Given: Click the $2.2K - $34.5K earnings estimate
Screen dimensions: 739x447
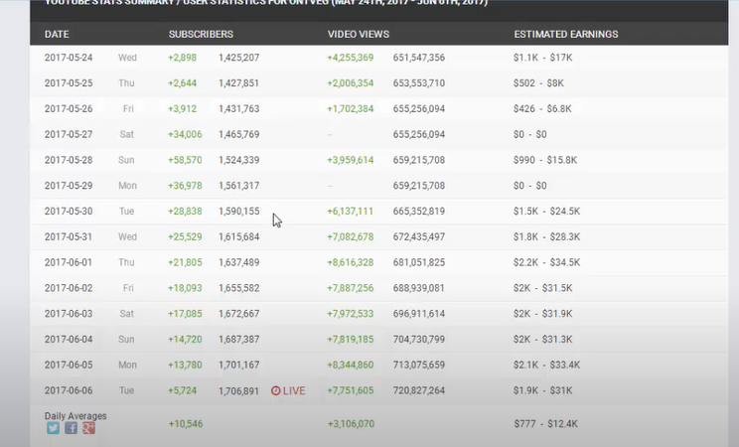Looking at the screenshot, I should pos(546,262).
